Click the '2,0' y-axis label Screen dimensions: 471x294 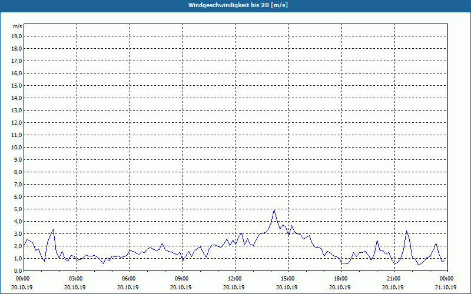coord(18,246)
